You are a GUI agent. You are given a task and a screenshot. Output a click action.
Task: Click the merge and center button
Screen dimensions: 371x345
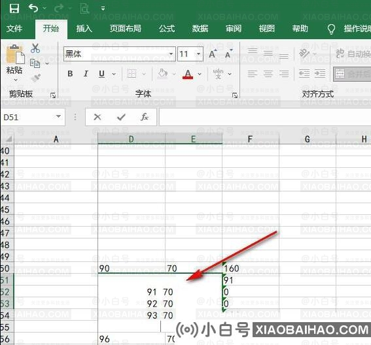[x=352, y=74]
